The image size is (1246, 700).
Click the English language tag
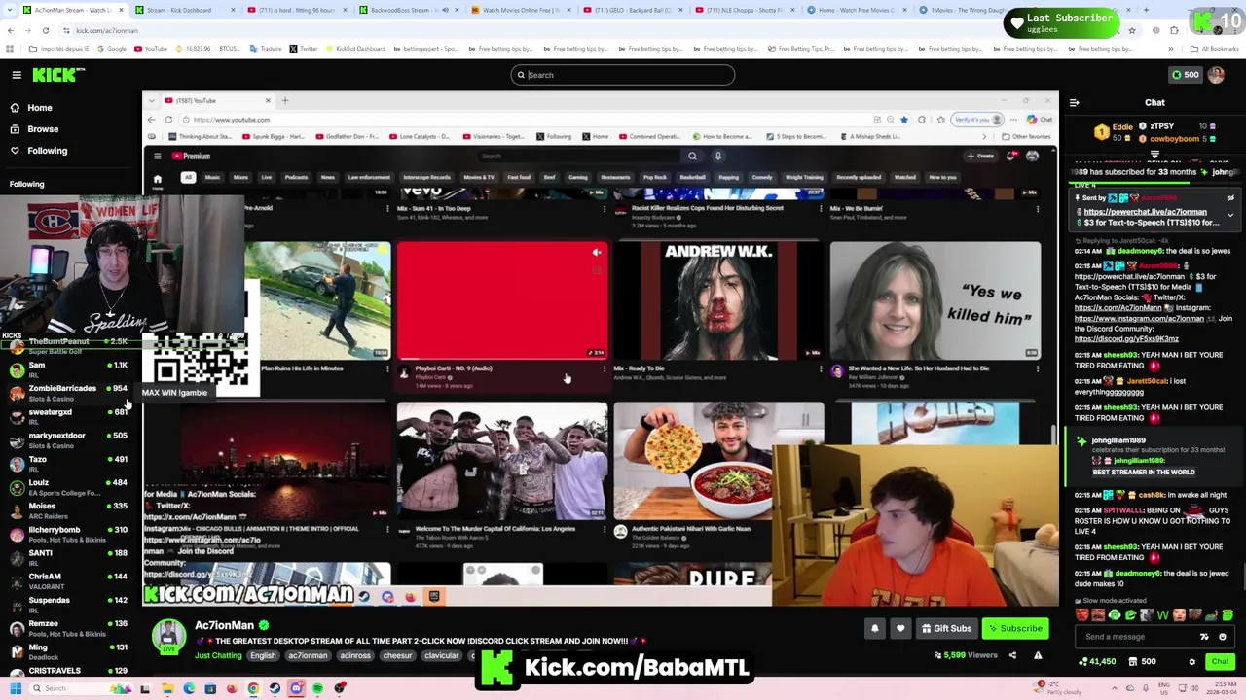[263, 656]
